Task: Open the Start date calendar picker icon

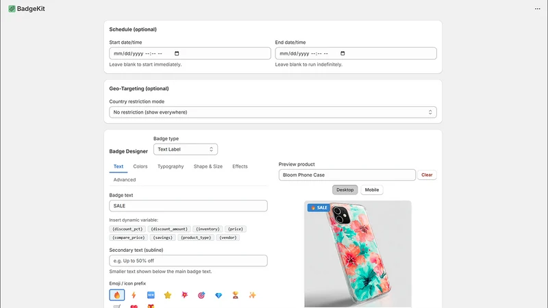Action: coord(177,53)
